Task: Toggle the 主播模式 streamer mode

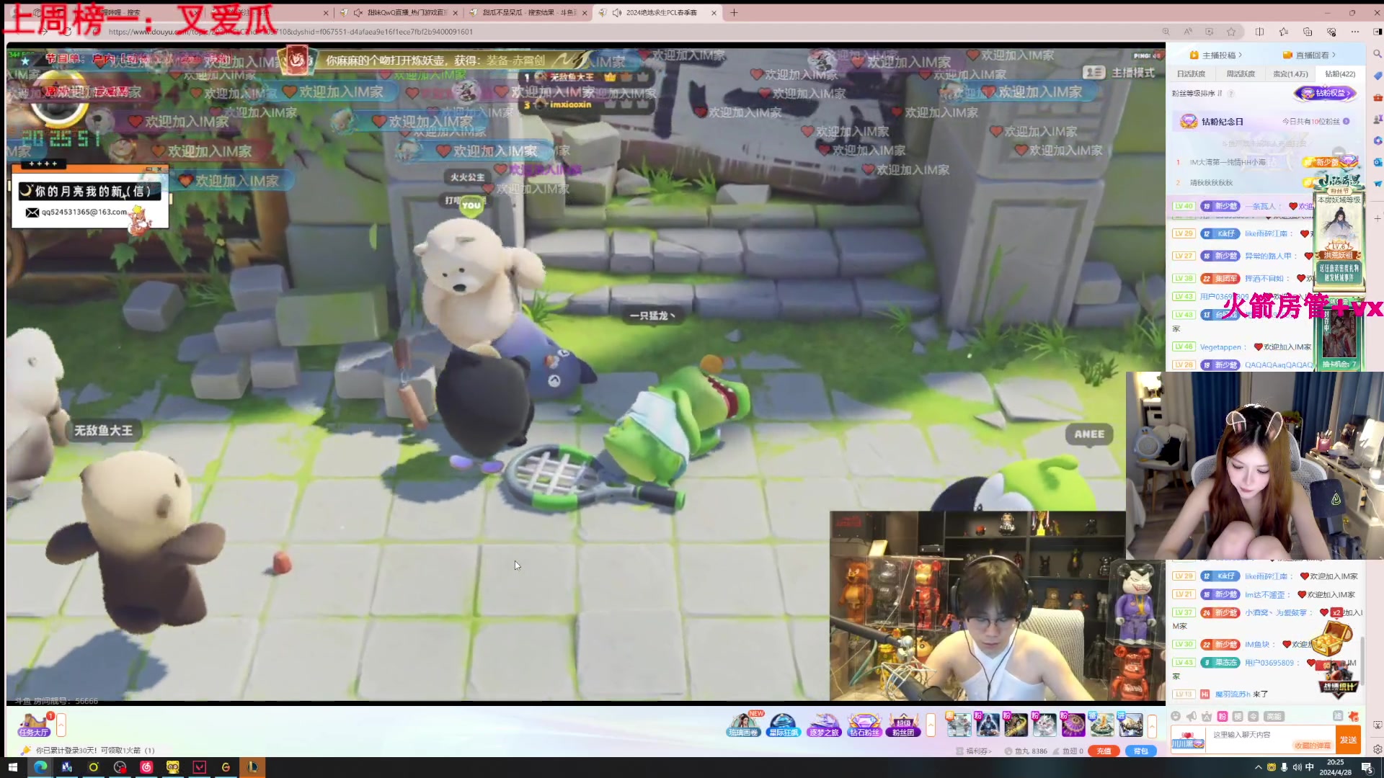Action: click(1119, 72)
